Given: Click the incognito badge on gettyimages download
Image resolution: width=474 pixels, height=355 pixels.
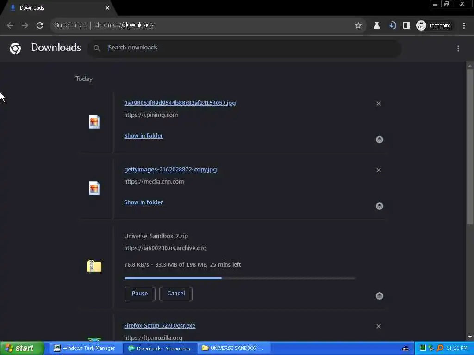Looking at the screenshot, I should [380, 206].
